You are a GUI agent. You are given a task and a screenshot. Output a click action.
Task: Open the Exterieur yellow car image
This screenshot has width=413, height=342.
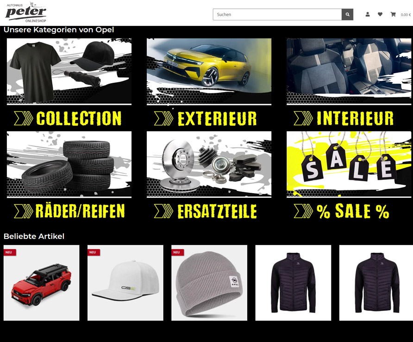[x=209, y=72]
